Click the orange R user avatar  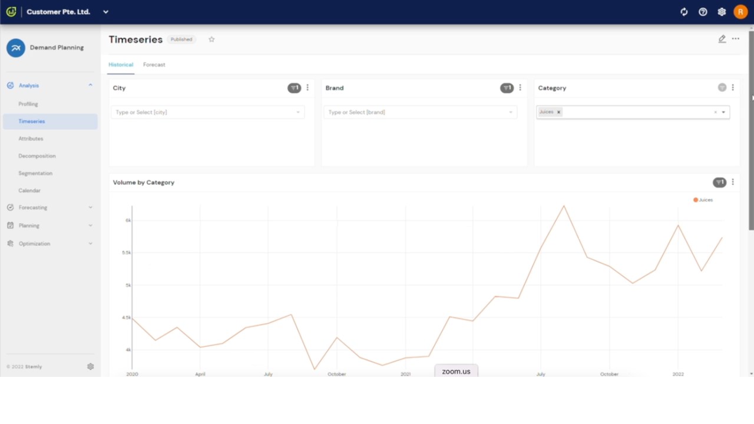pos(740,12)
